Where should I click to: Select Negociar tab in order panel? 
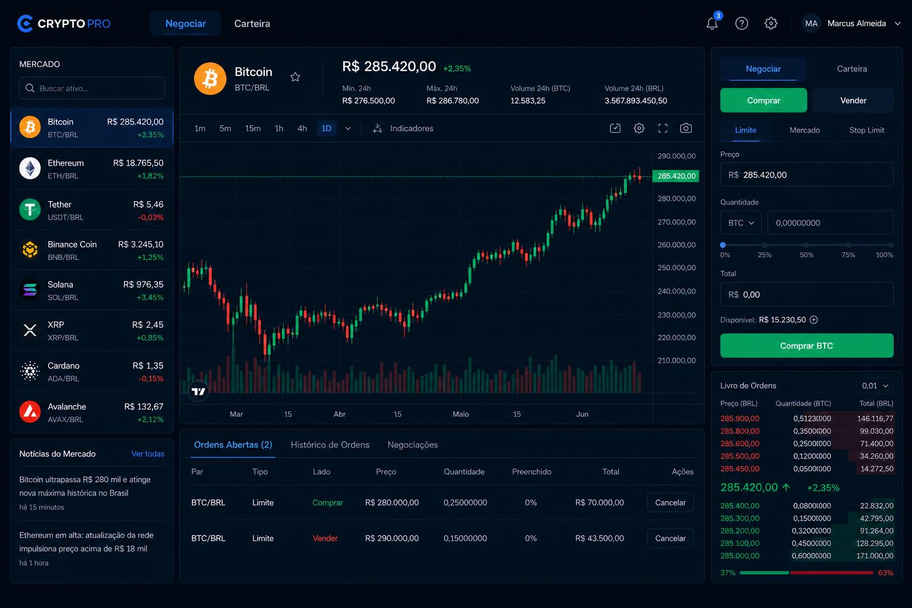[763, 69]
